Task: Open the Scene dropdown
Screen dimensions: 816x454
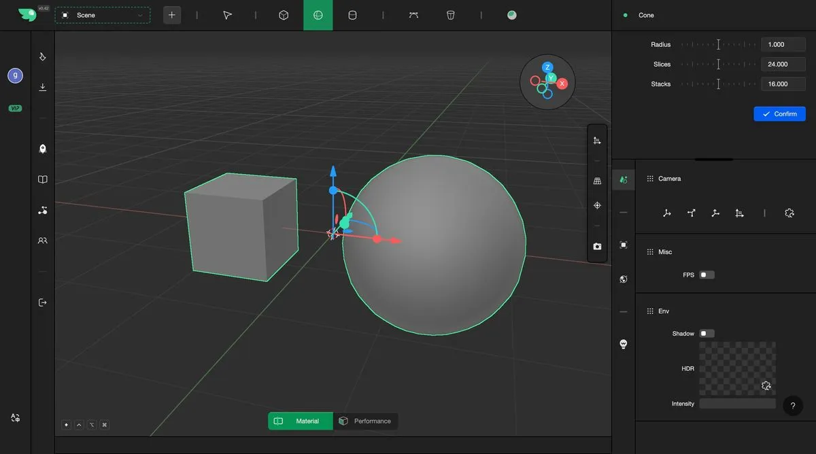Action: point(103,15)
